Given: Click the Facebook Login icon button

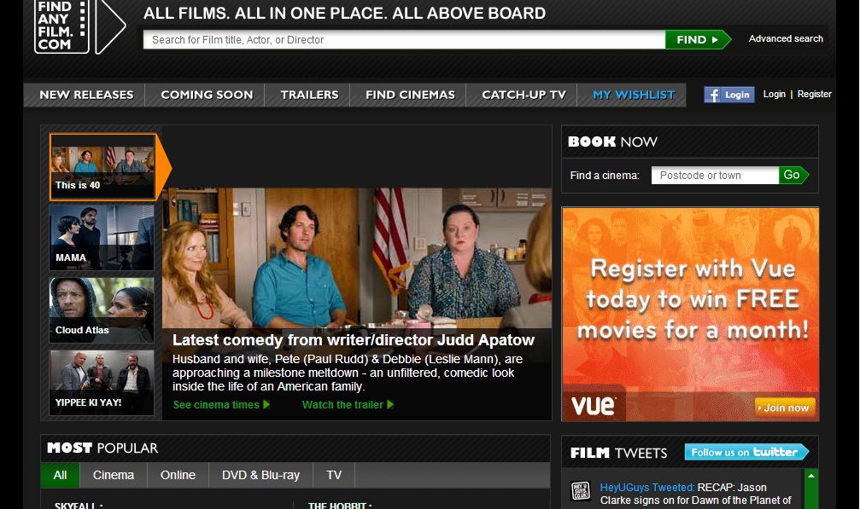Looking at the screenshot, I should 728,95.
